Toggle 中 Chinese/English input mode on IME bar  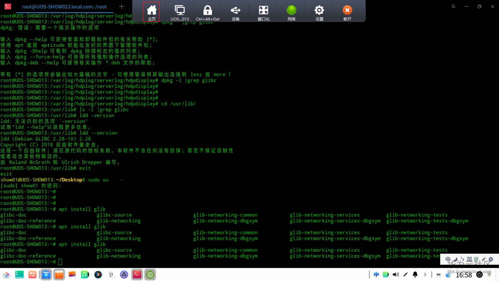click(448, 259)
